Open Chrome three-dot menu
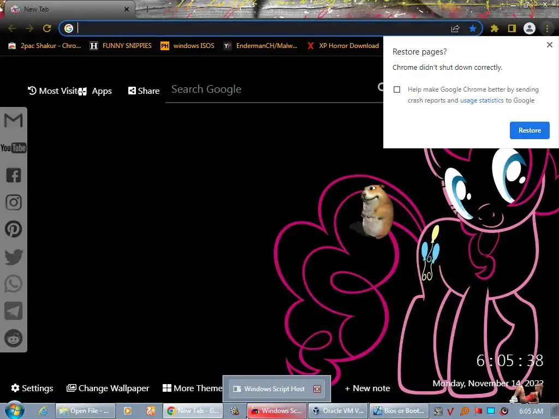The image size is (559, 419). point(547,28)
